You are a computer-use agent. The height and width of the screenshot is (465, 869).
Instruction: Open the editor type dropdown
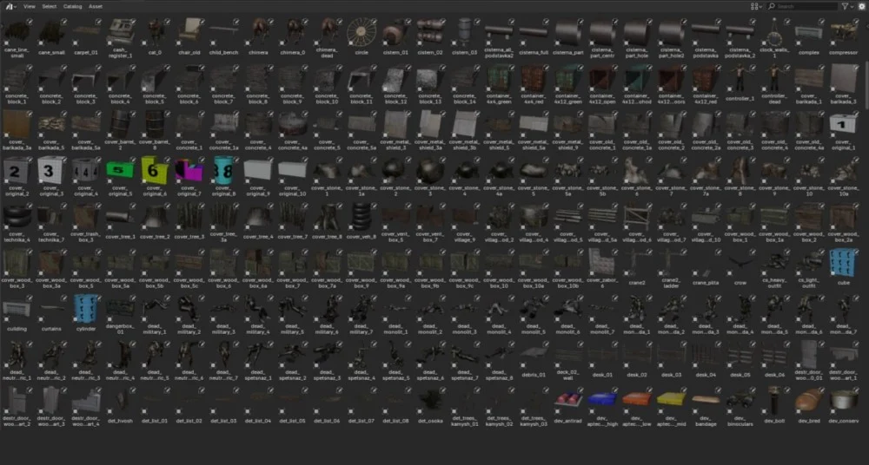coord(10,6)
